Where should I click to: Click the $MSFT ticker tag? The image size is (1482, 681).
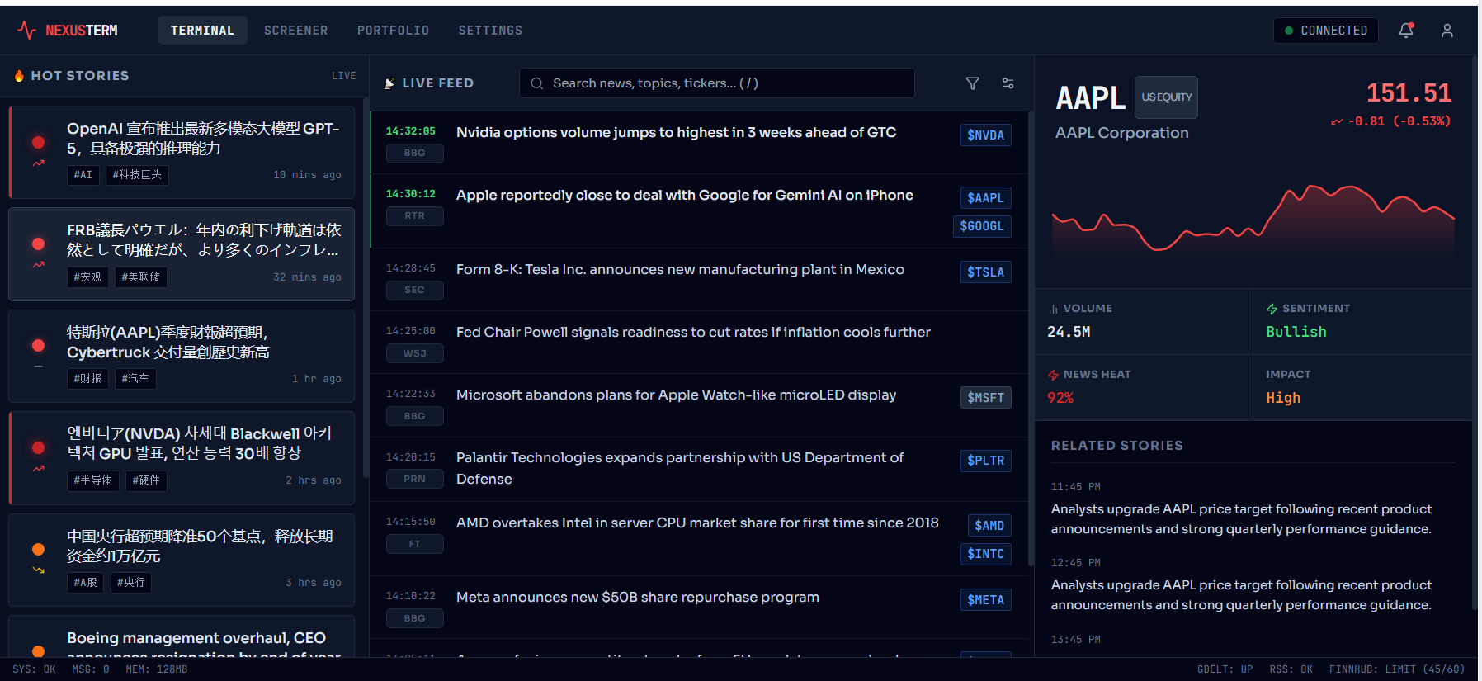point(986,398)
